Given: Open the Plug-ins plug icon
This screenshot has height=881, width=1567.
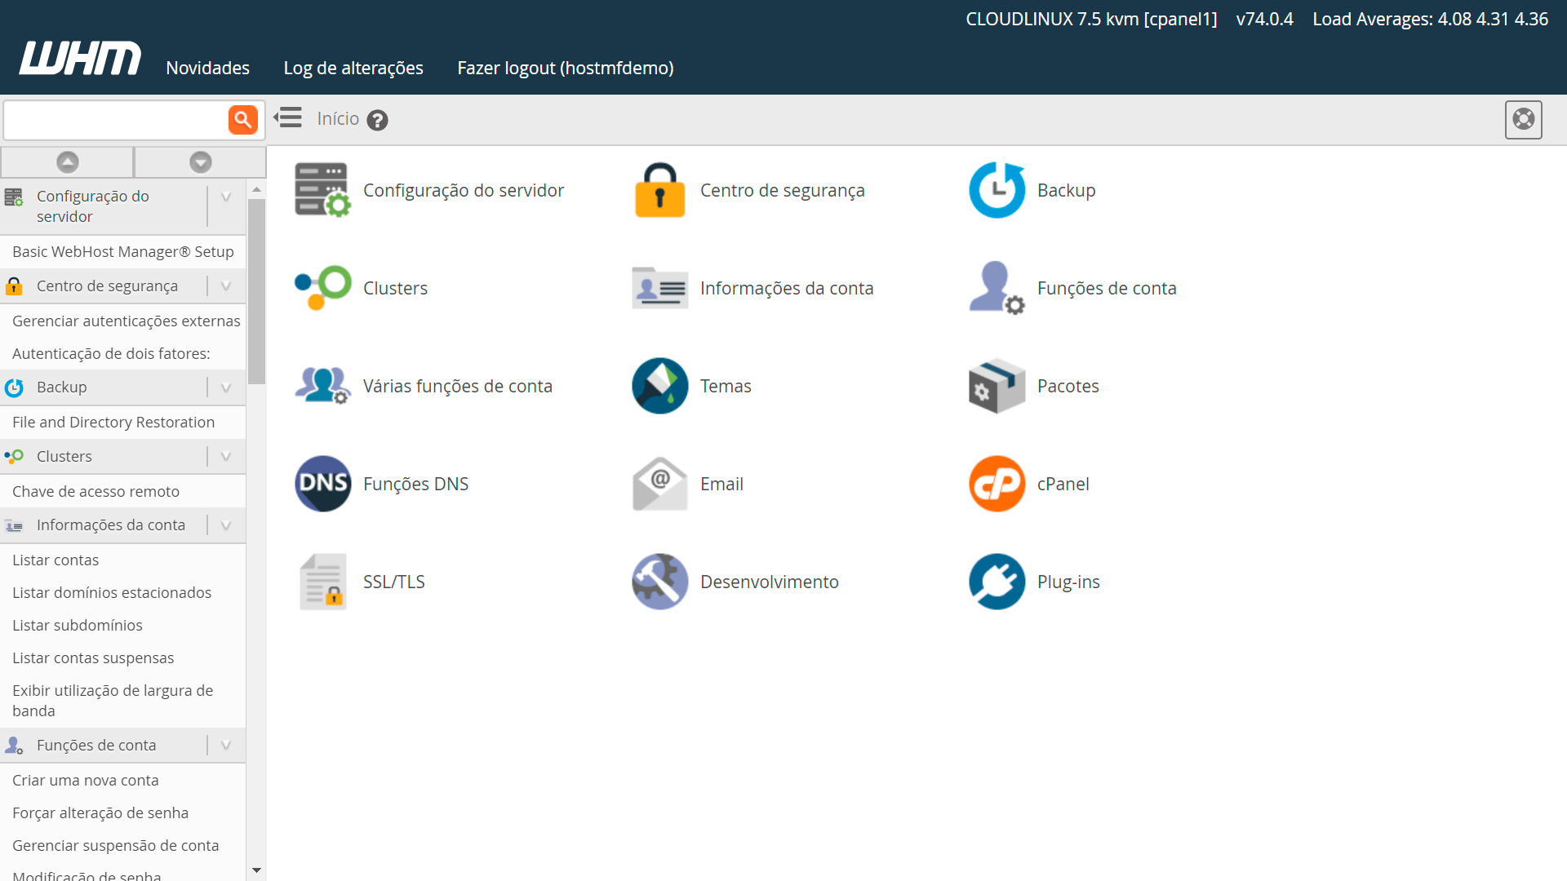Looking at the screenshot, I should pos(997,582).
